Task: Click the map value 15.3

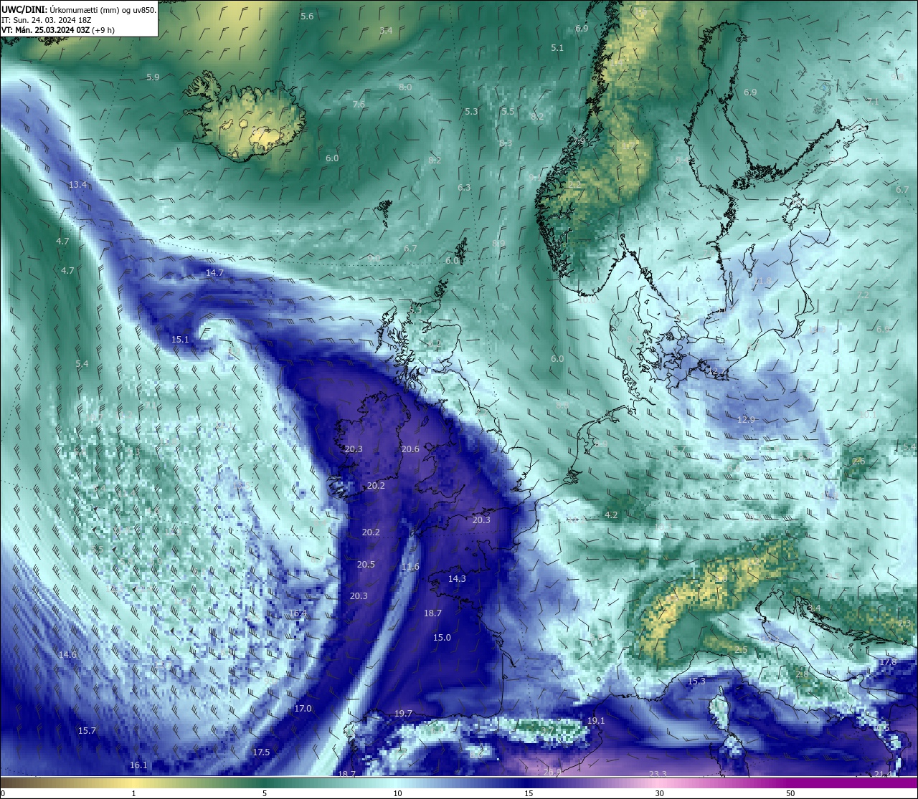Action: [x=696, y=681]
